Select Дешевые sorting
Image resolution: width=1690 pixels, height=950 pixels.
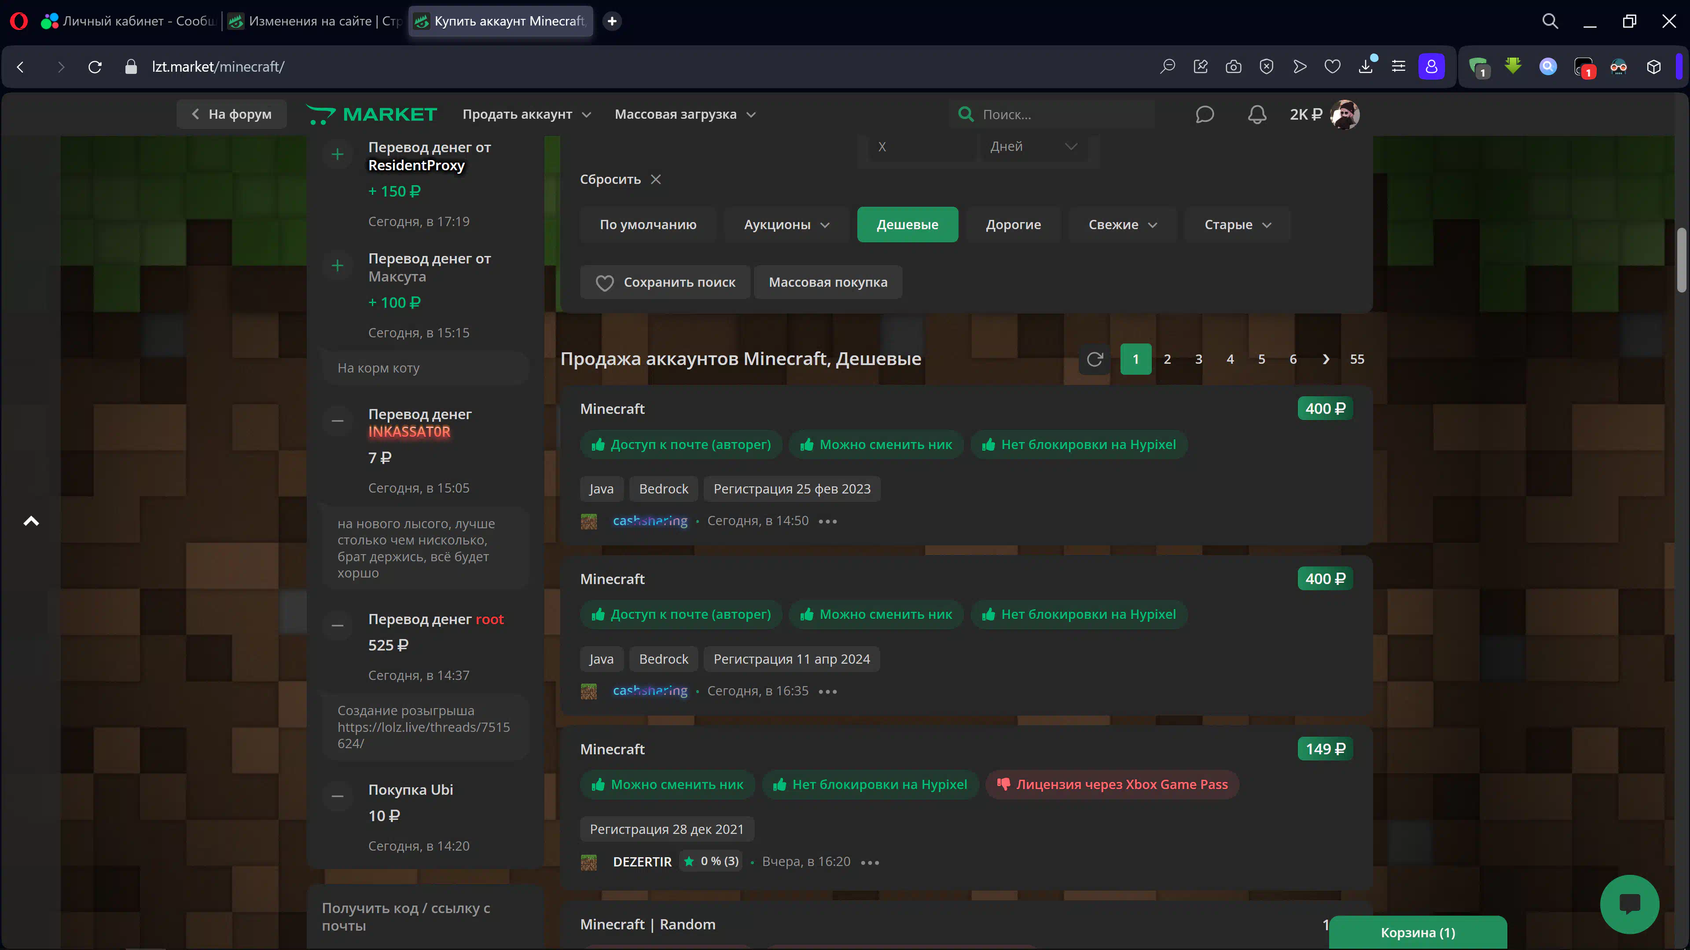907,225
